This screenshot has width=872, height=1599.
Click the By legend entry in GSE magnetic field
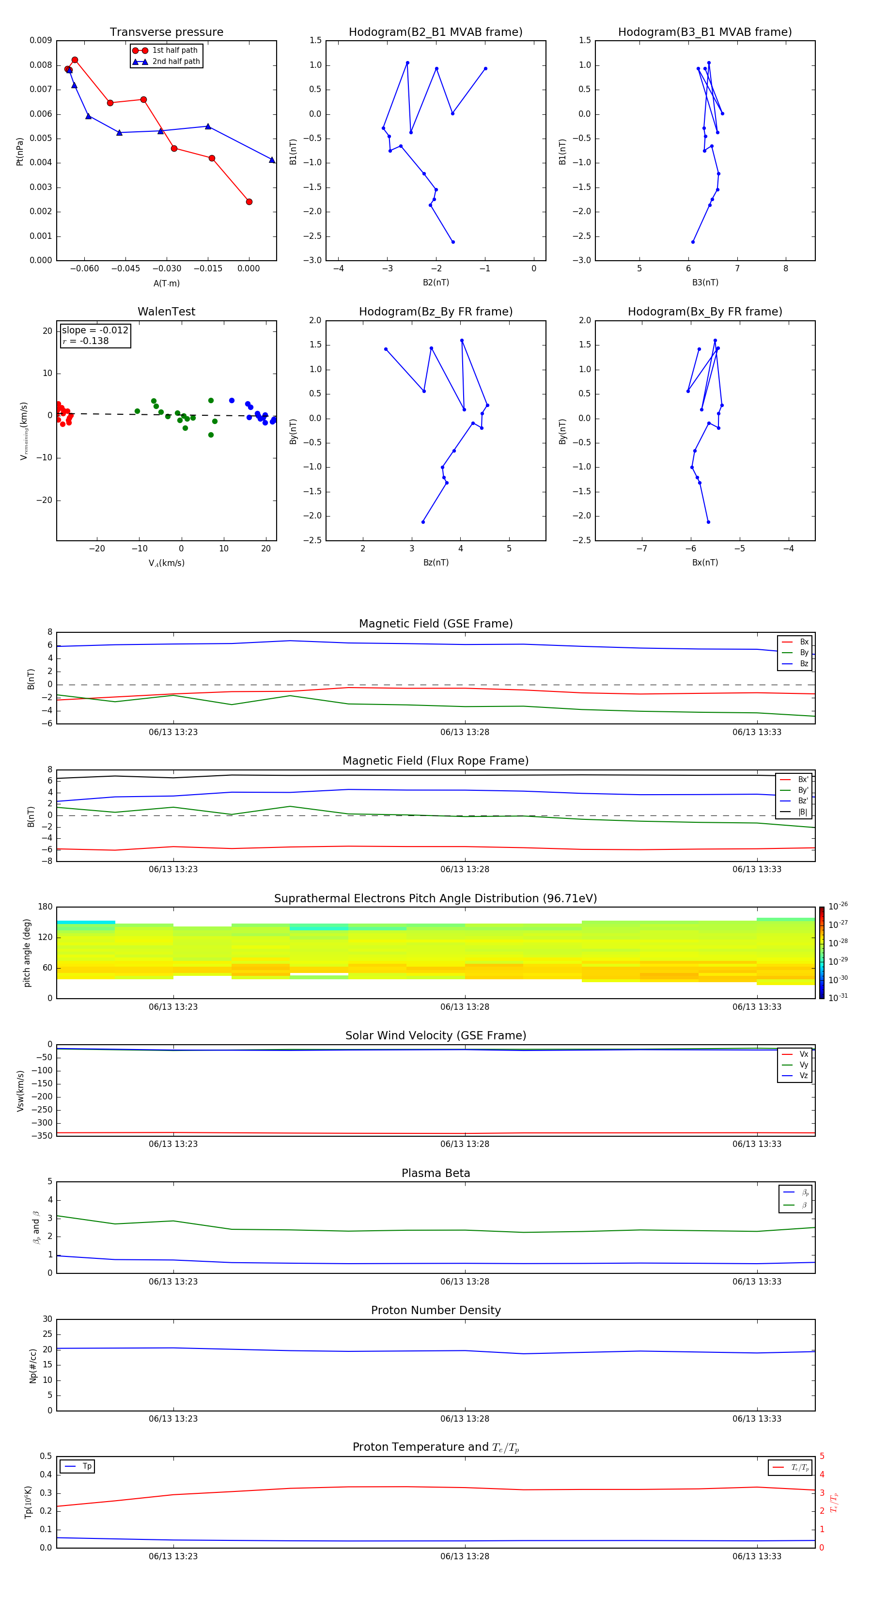[795, 653]
